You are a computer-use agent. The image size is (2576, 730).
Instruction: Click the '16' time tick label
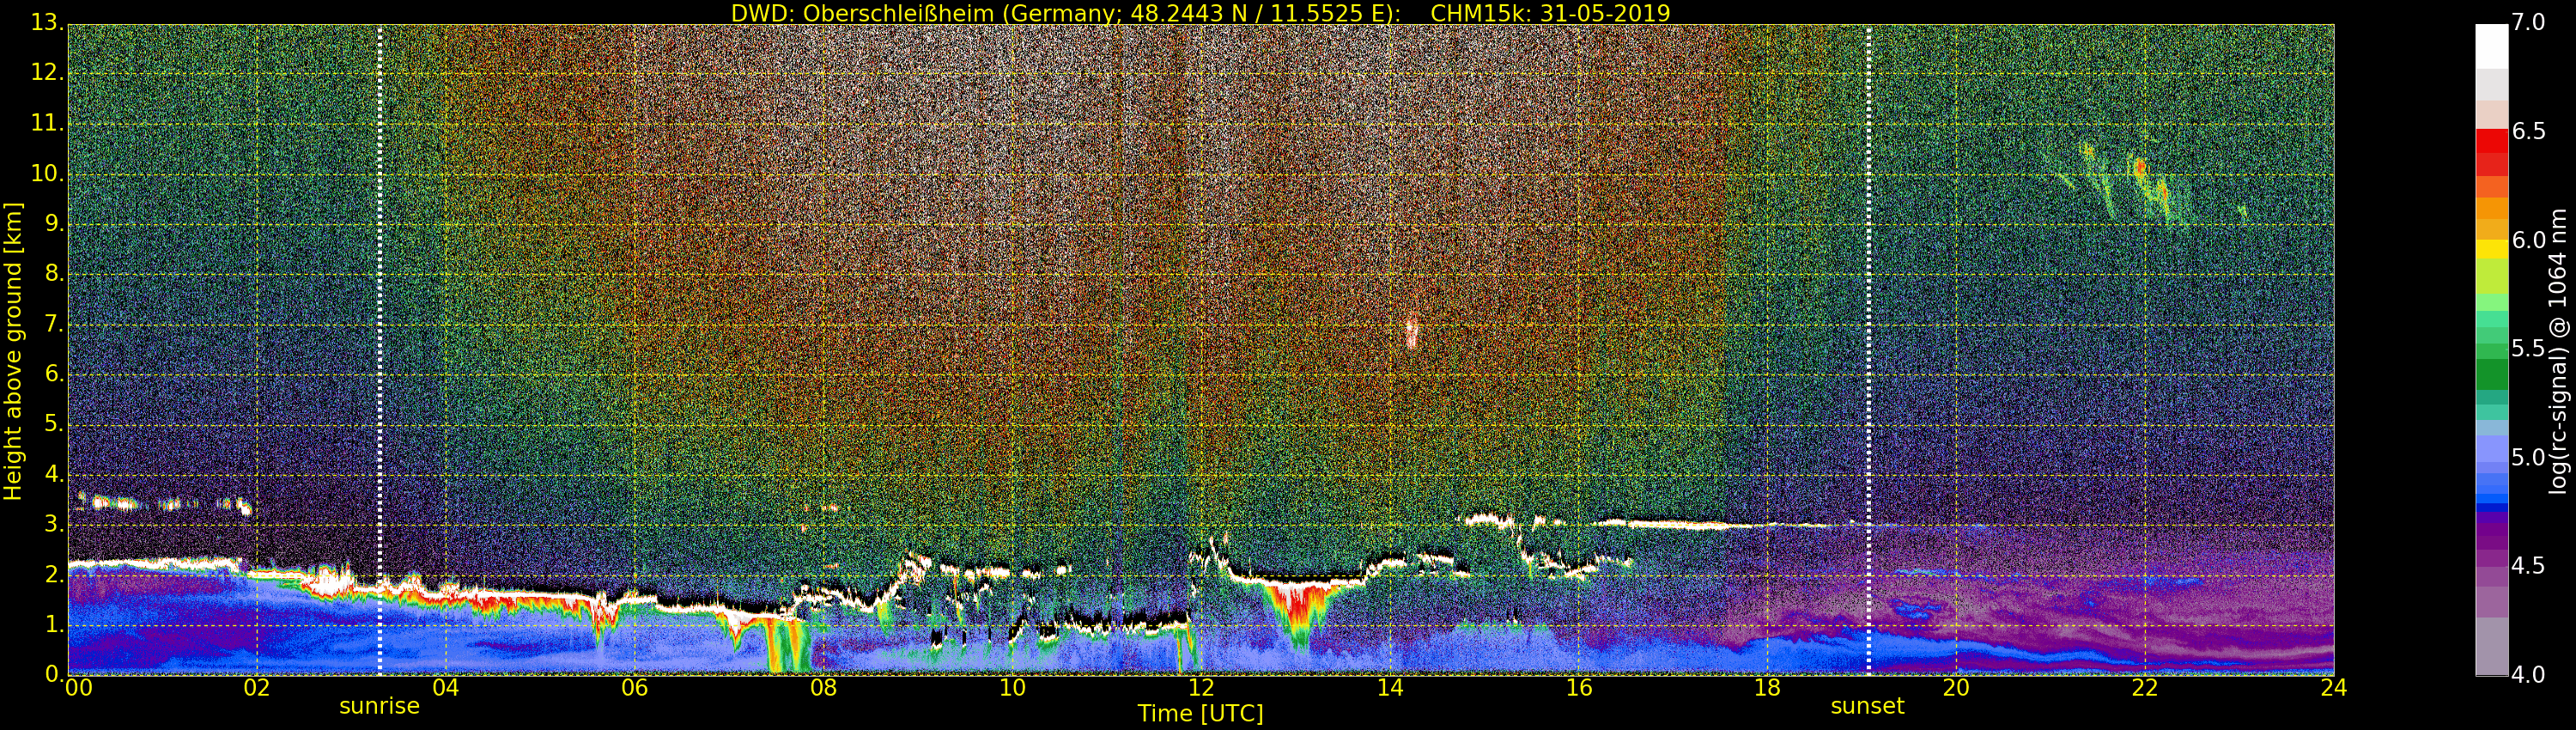click(x=1579, y=687)
